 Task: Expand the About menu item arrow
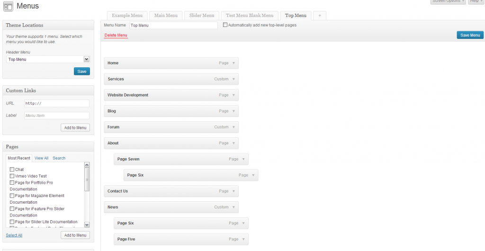tap(234, 143)
